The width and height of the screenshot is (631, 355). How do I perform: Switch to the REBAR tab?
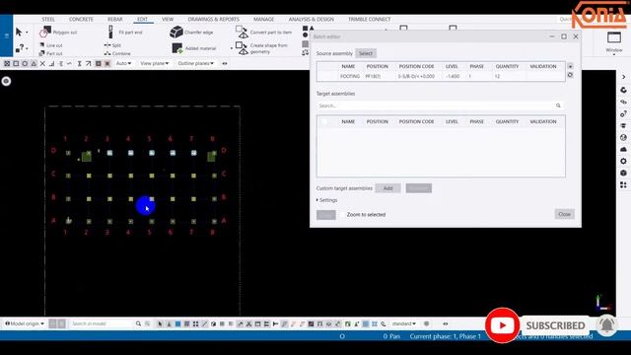click(x=114, y=20)
